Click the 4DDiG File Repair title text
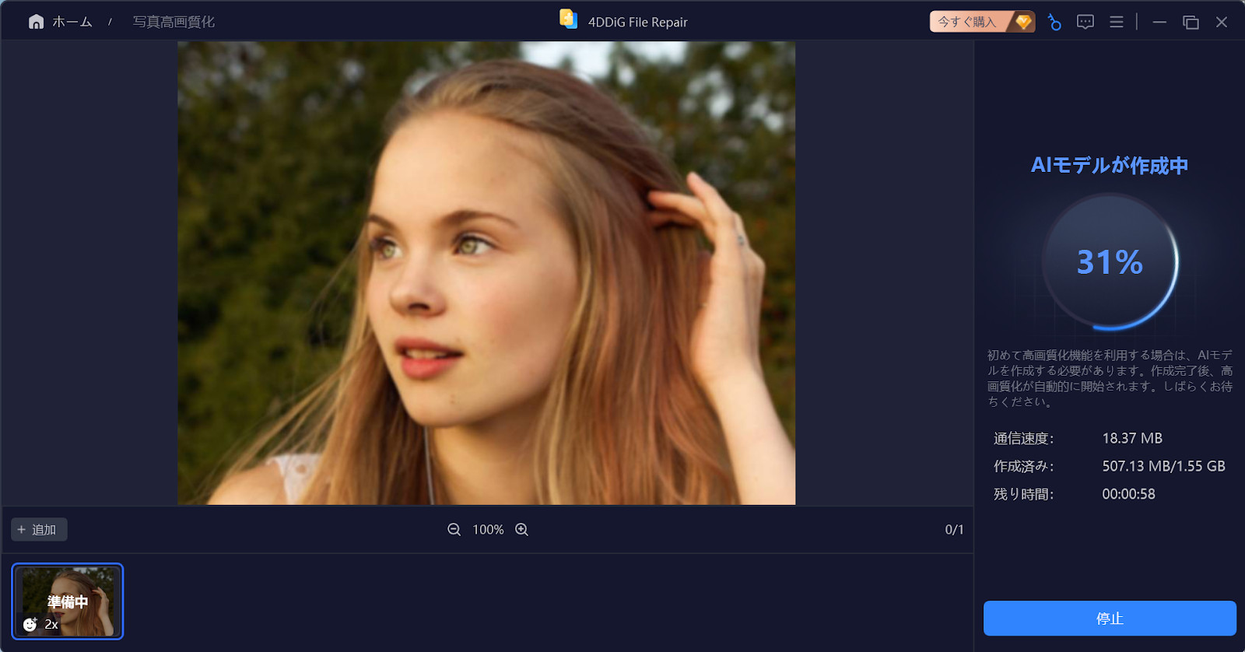The image size is (1245, 652). click(637, 22)
